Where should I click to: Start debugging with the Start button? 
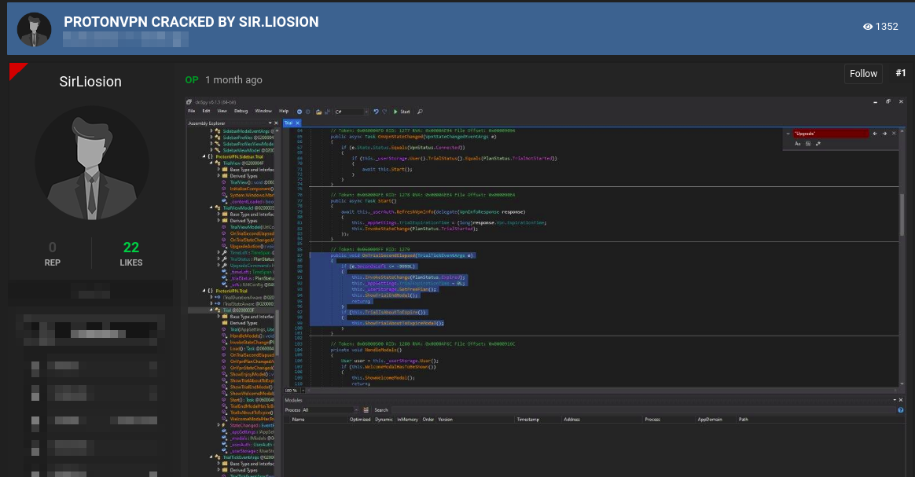tap(402, 112)
